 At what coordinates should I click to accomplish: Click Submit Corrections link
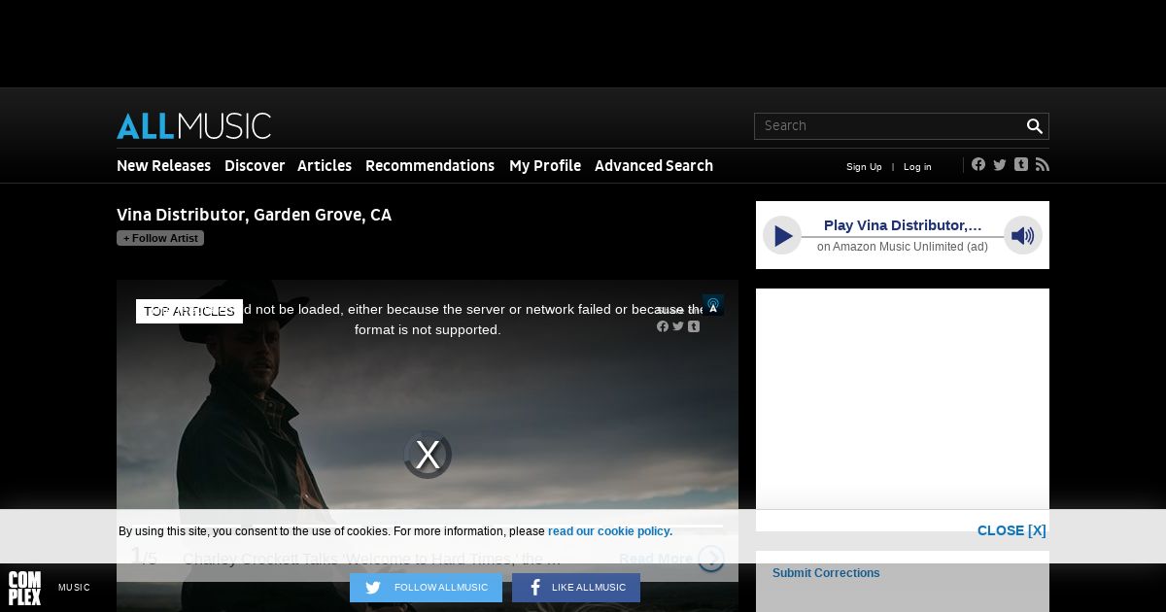point(826,573)
